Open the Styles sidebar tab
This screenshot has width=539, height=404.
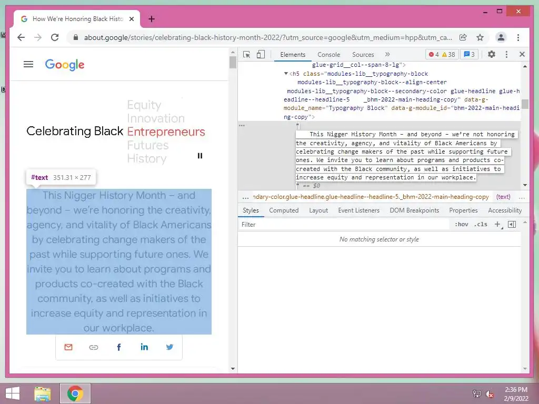[x=251, y=210]
